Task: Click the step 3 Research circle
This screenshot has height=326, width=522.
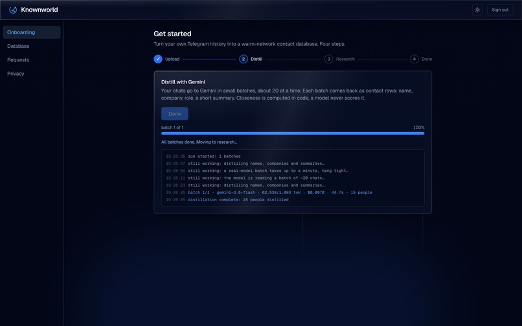Action: (x=328, y=59)
